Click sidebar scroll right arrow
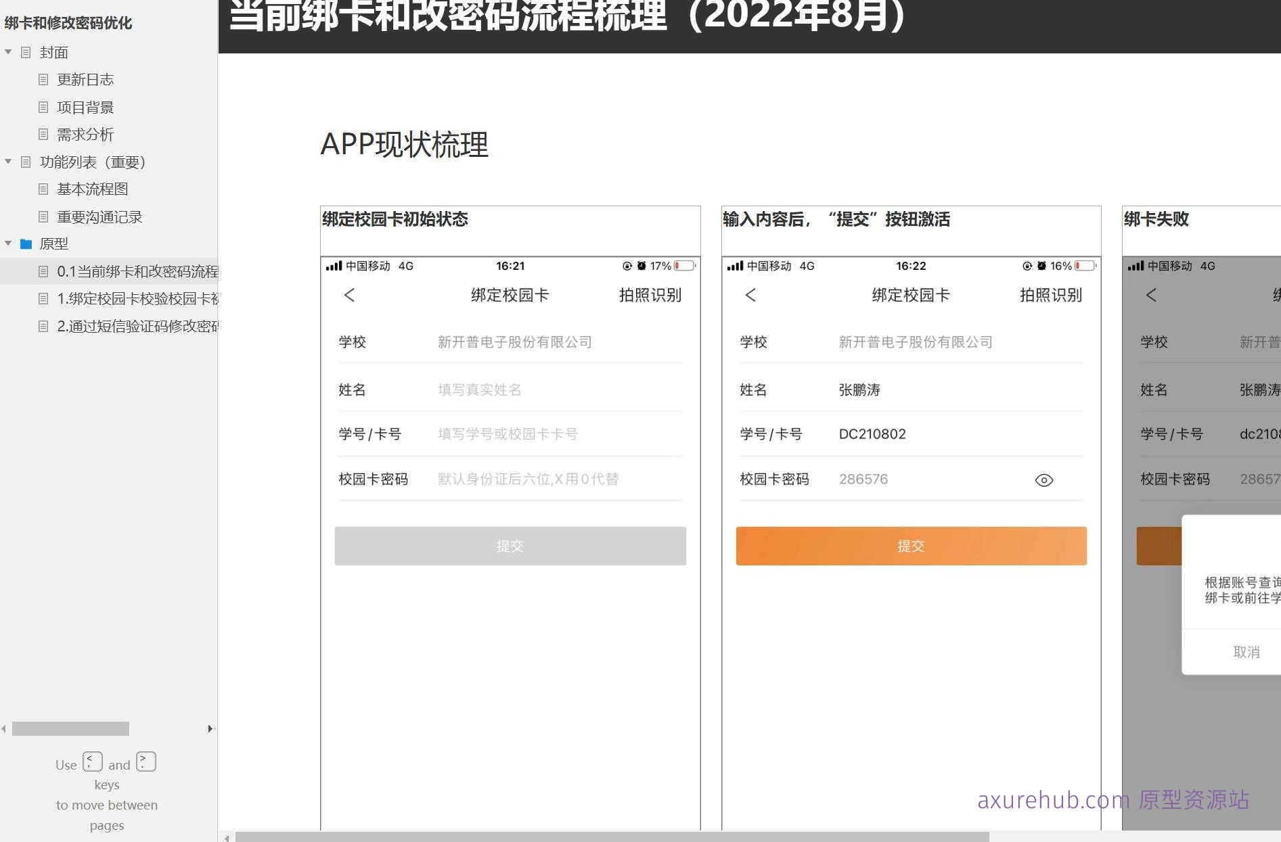 210,728
